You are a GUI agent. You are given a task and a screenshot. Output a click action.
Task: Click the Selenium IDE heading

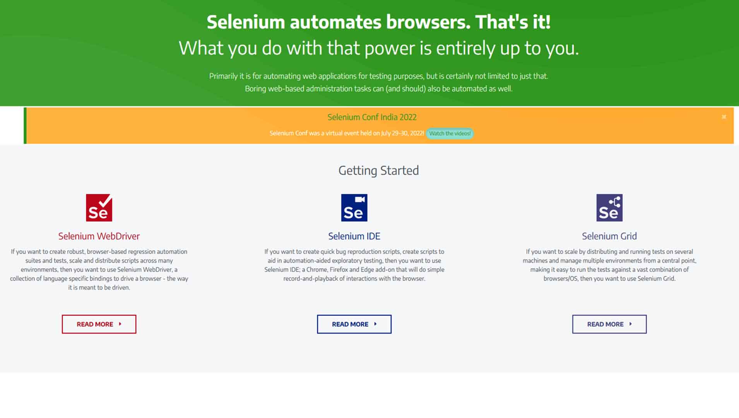point(354,236)
